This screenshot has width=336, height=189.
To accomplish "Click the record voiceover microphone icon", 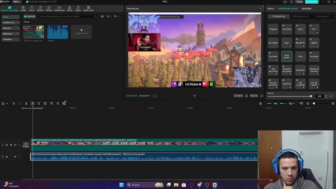I will [260, 103].
